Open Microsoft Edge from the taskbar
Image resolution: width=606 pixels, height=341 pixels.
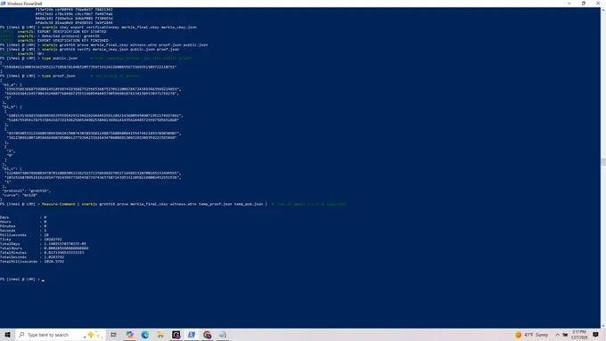coord(145,335)
